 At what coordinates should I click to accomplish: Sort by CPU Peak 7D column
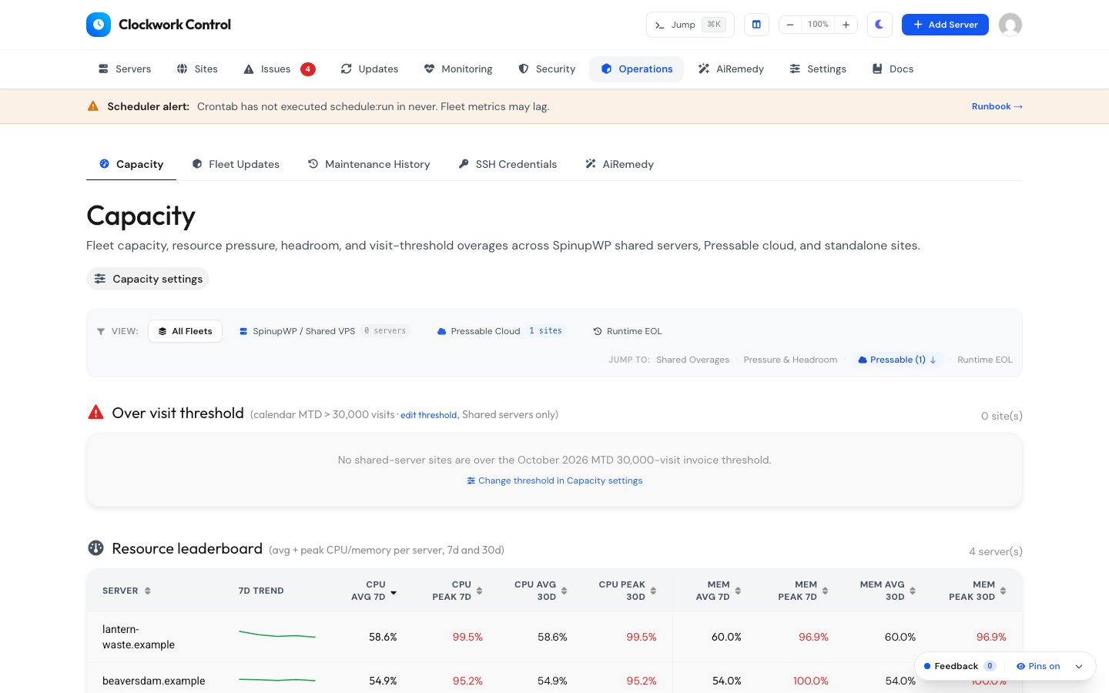457,591
